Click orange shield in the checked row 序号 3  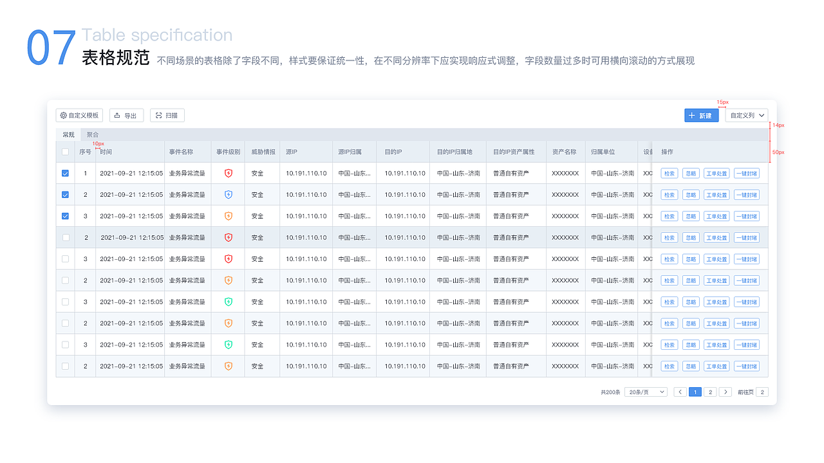click(x=229, y=216)
